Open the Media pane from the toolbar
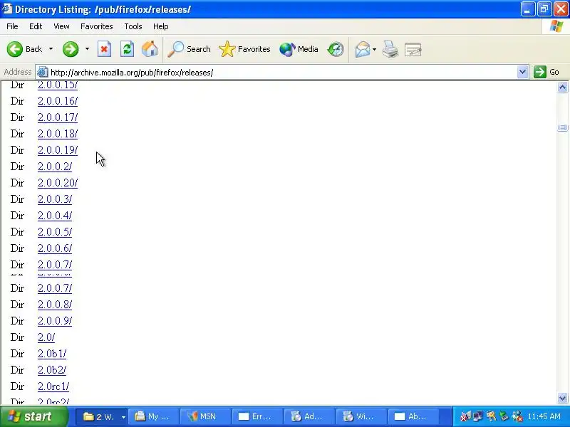This screenshot has height=427, width=570. tap(299, 49)
